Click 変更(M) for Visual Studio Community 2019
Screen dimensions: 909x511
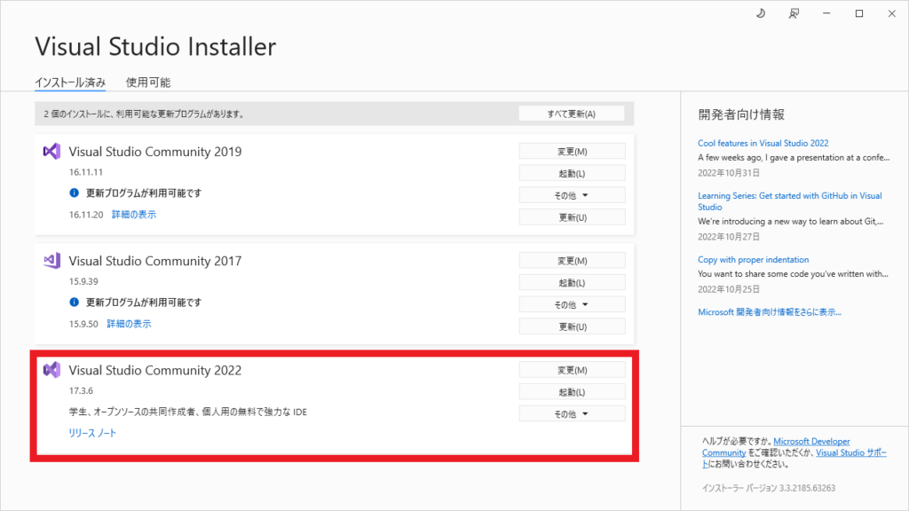[x=573, y=151]
